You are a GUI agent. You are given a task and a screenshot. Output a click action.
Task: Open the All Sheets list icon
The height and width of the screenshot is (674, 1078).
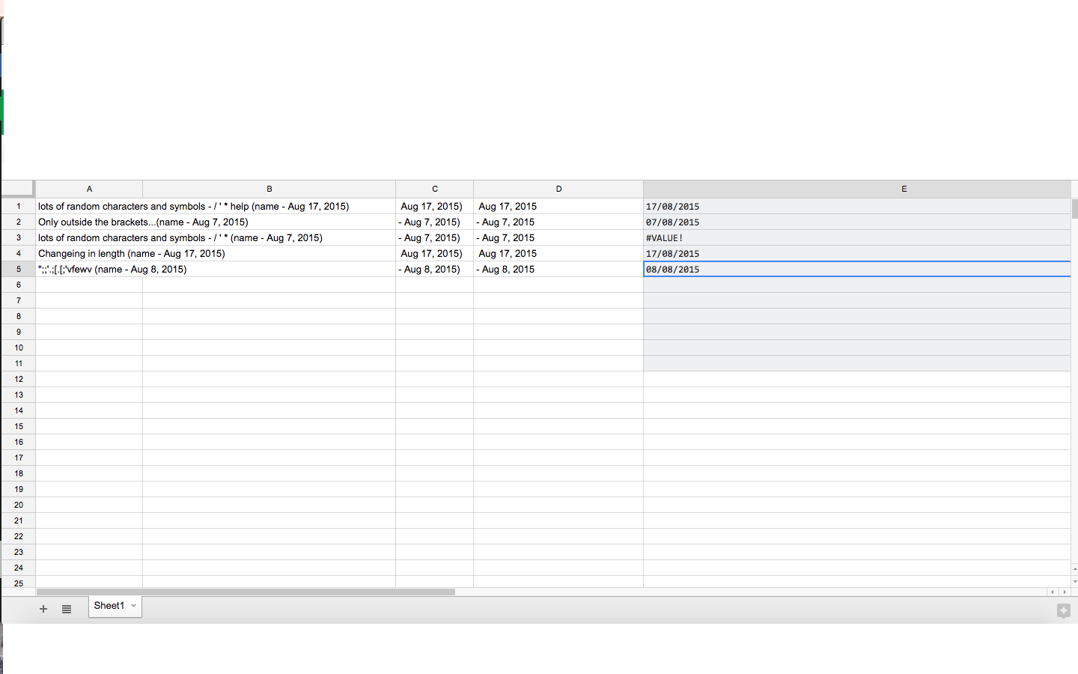67,609
